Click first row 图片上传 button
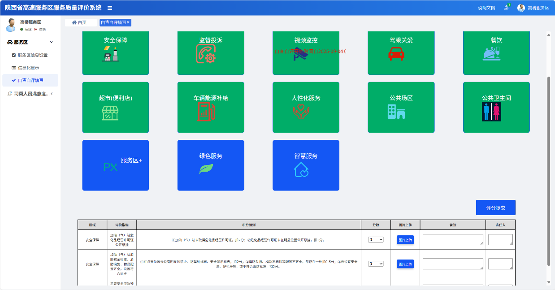555x290 pixels. pos(405,240)
